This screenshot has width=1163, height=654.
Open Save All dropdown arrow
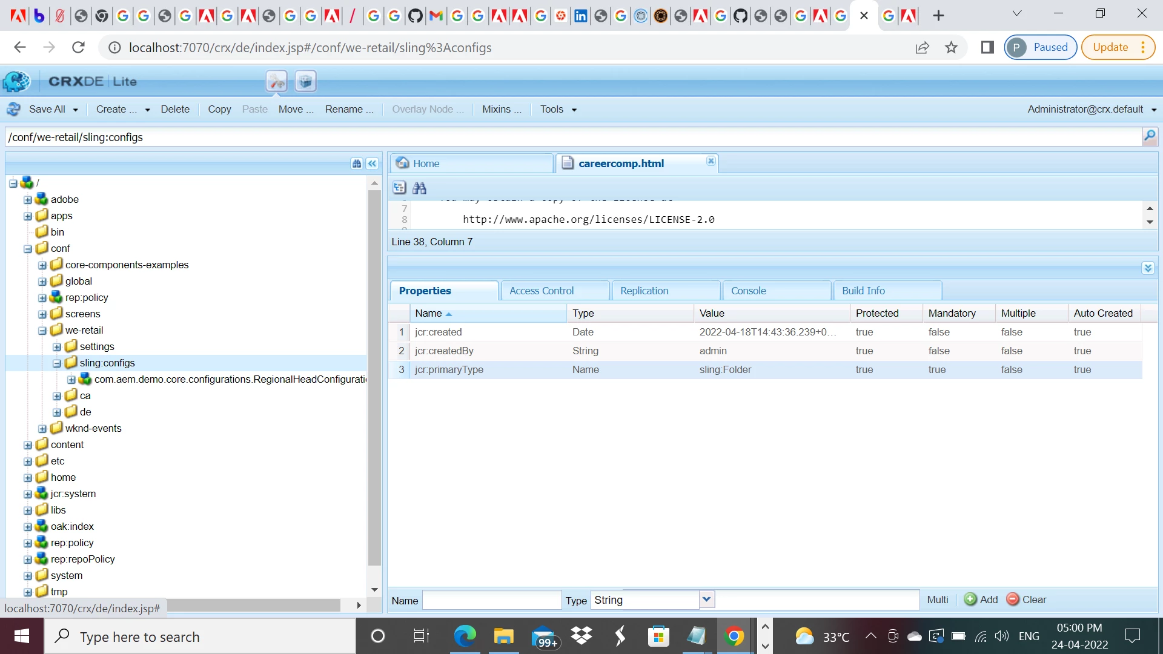[76, 110]
